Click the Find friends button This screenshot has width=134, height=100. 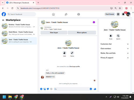[x=110, y=14]
